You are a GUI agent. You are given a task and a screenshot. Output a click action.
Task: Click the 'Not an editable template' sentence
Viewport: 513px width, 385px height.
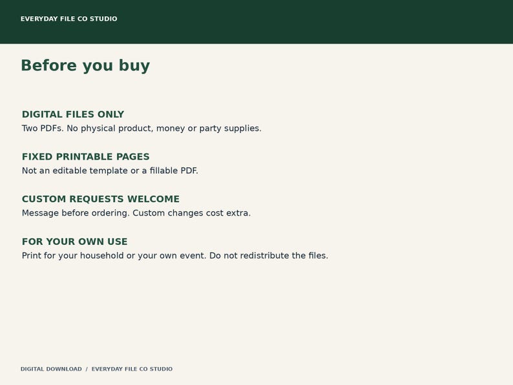[x=110, y=171]
